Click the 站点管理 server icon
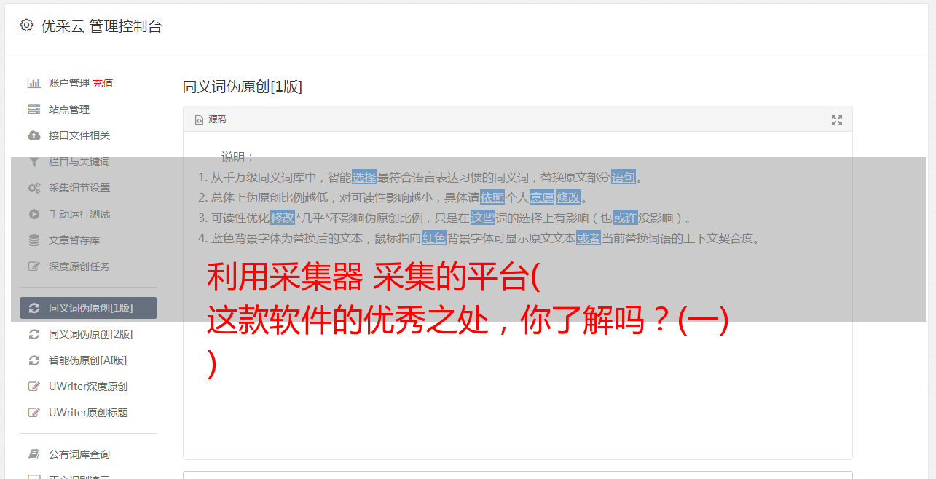 tap(34, 109)
